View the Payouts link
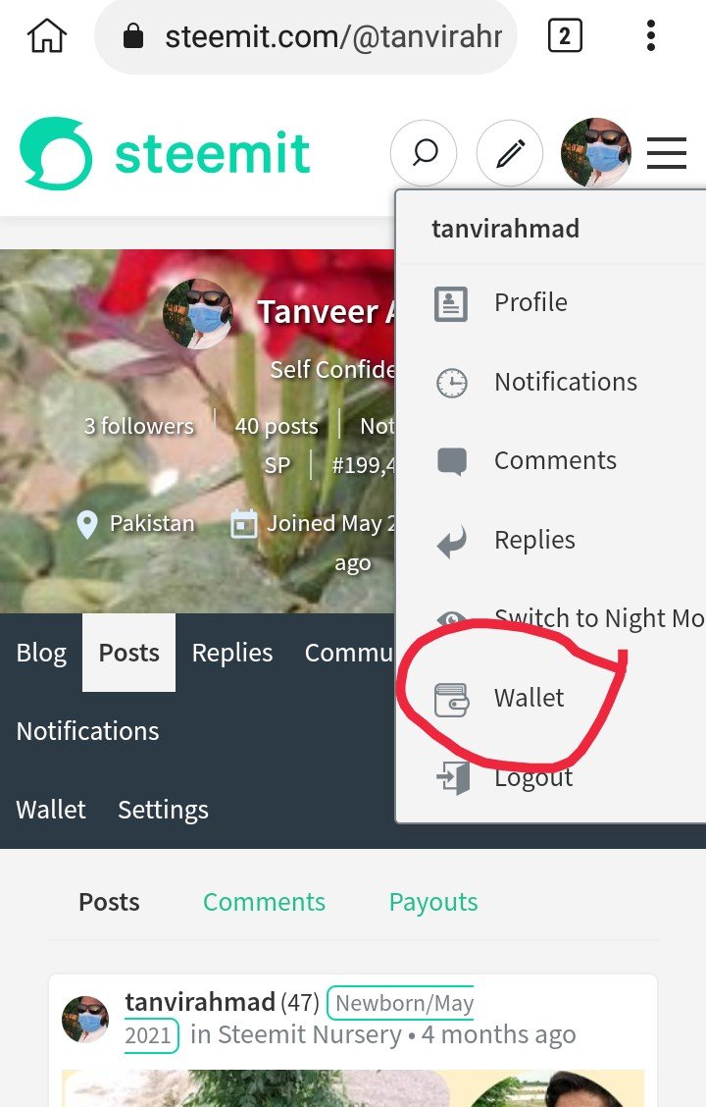 tap(433, 902)
